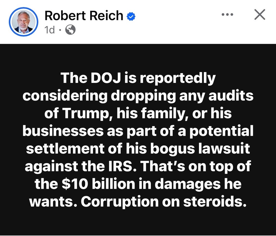This screenshot has height=236, width=276.
Task: Click 'of Trump, his family, or his' line
Action: 138,114
